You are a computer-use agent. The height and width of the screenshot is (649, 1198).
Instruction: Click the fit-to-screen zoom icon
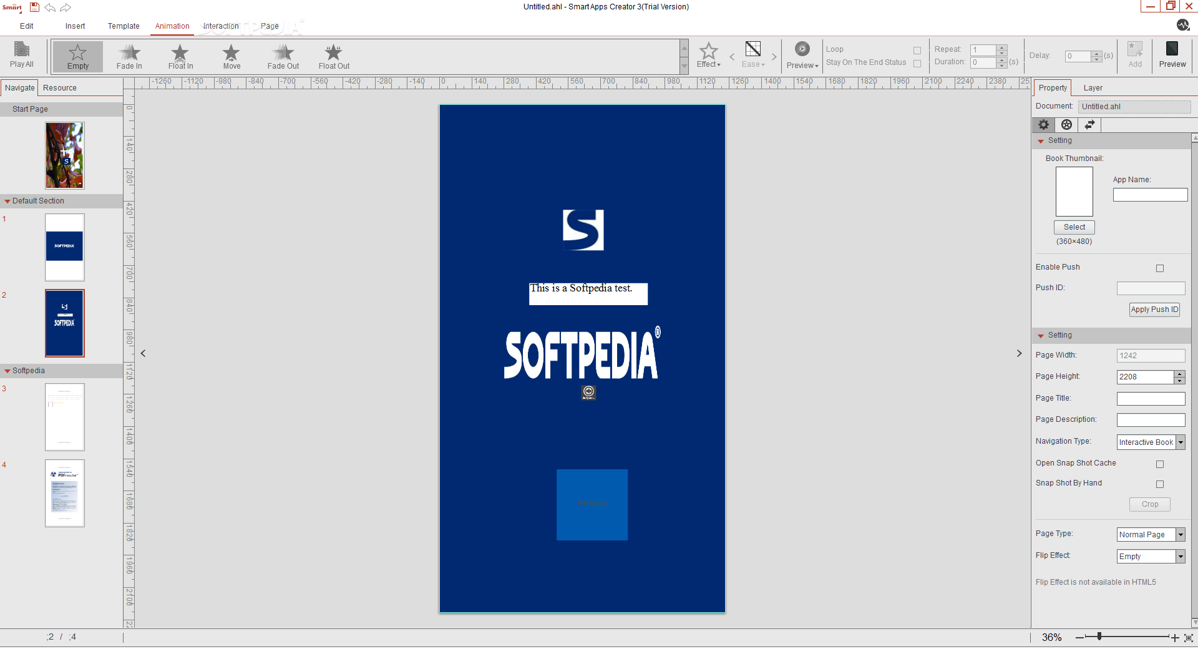1189,638
